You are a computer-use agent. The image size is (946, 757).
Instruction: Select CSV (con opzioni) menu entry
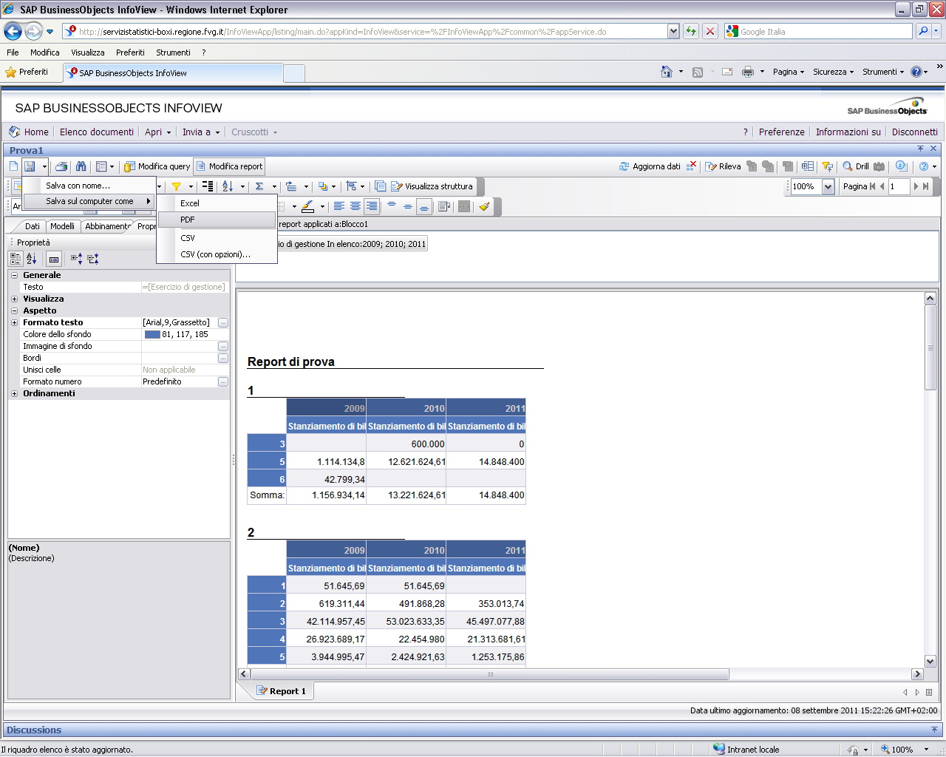(x=217, y=254)
